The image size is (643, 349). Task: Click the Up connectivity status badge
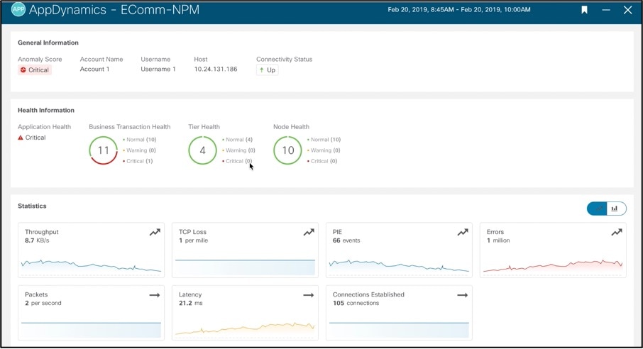(x=268, y=70)
